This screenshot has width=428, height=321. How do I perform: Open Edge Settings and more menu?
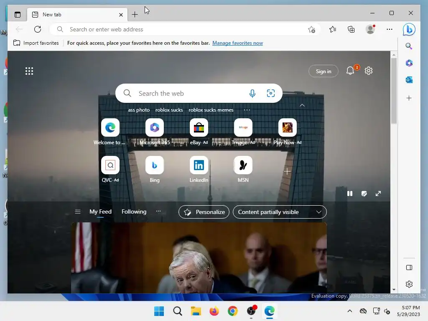(x=390, y=29)
